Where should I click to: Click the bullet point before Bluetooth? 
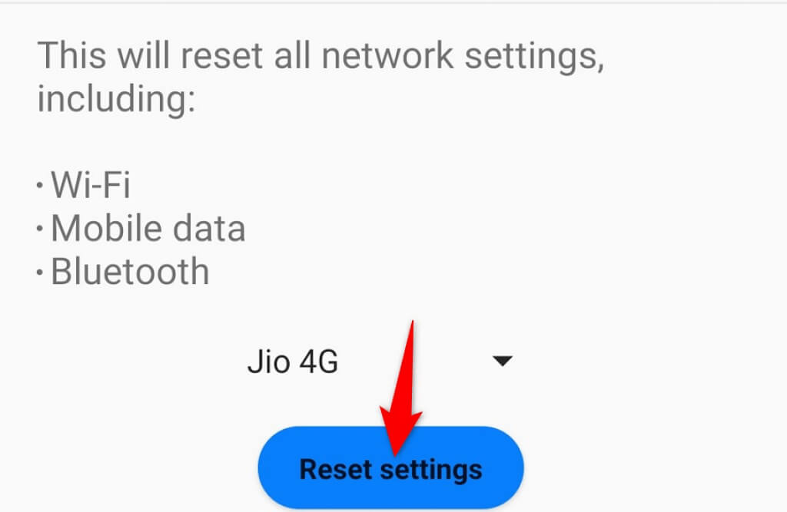pos(40,273)
